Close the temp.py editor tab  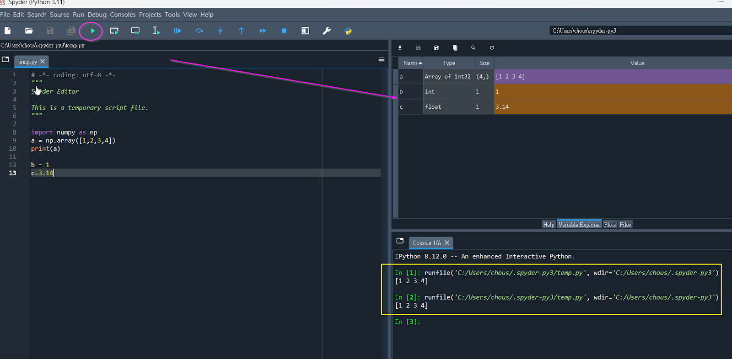[x=43, y=61]
